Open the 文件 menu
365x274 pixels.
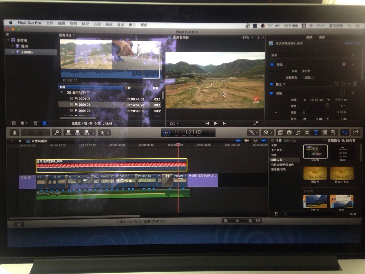point(50,23)
